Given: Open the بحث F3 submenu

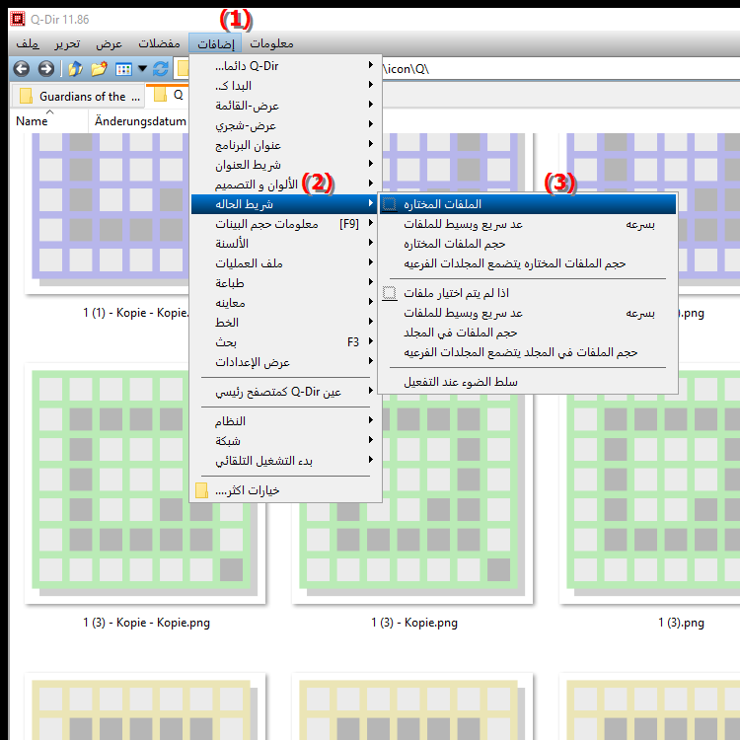Looking at the screenshot, I should tap(284, 342).
